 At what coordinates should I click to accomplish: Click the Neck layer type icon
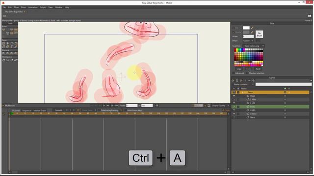tap(248, 117)
